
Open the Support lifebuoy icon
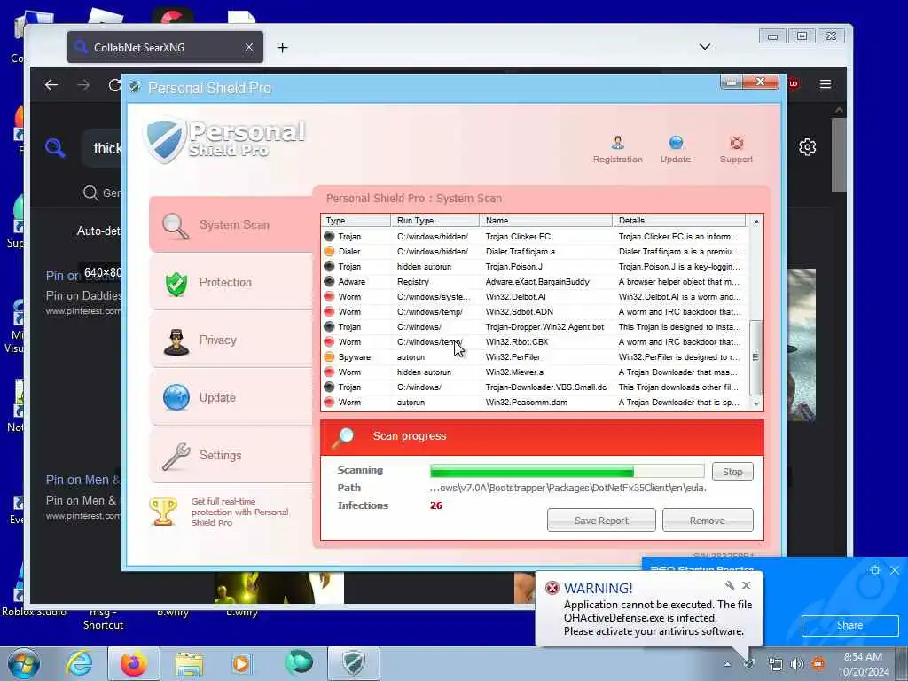pyautogui.click(x=736, y=149)
